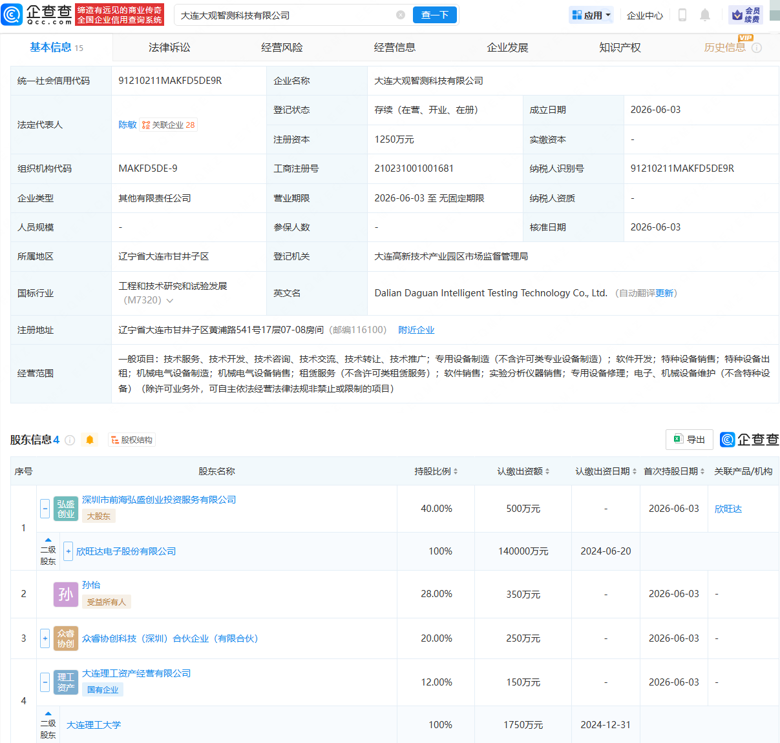Image resolution: width=780 pixels, height=743 pixels.
Task: Open the 历史信息 VIP tab
Action: (724, 48)
